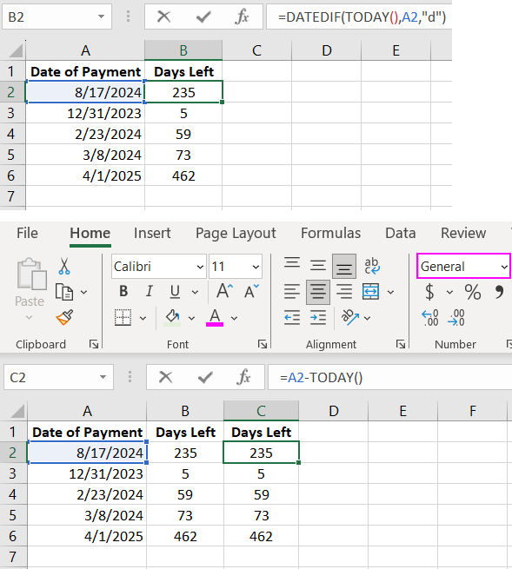Open the File tab
The width and height of the screenshot is (512, 569).
pyautogui.click(x=27, y=233)
